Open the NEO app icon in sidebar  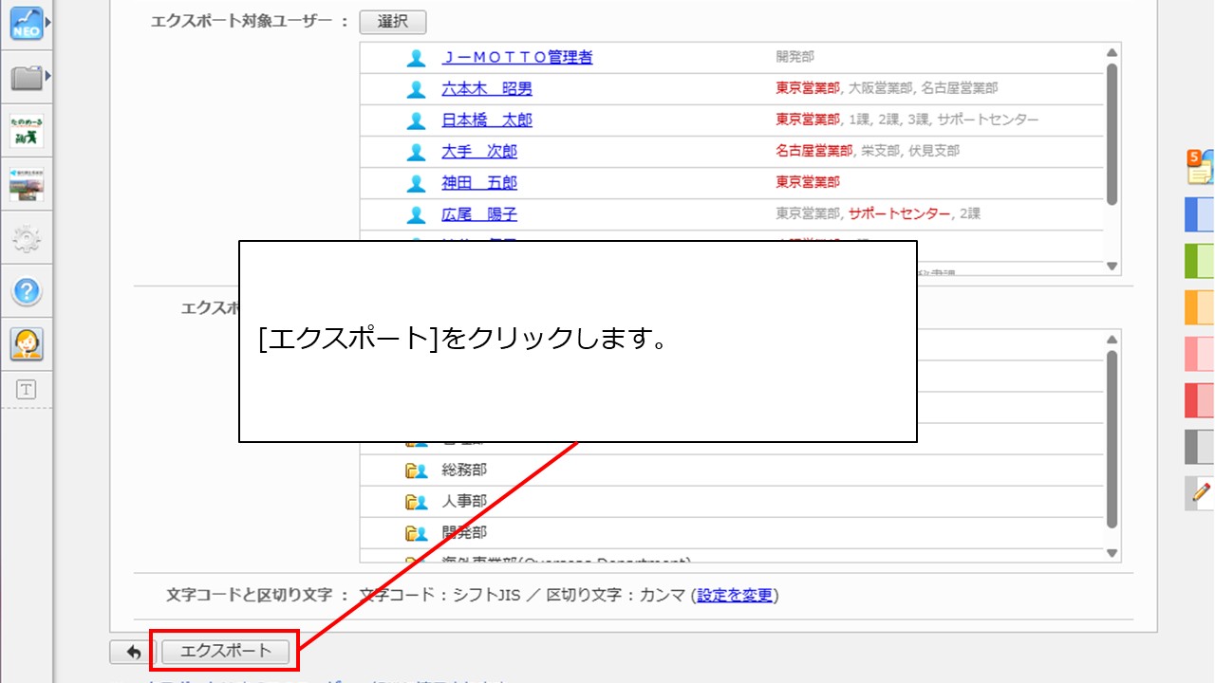coord(27,24)
